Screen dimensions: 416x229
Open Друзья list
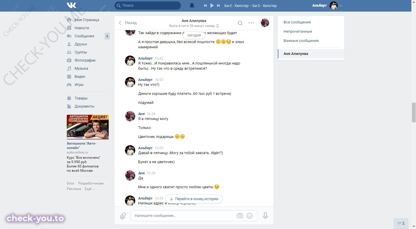[x=81, y=44]
